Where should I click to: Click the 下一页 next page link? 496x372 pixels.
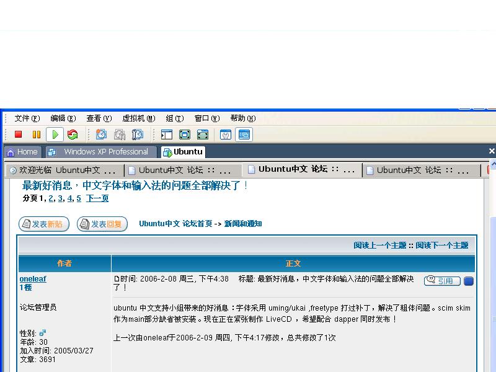tap(97, 198)
